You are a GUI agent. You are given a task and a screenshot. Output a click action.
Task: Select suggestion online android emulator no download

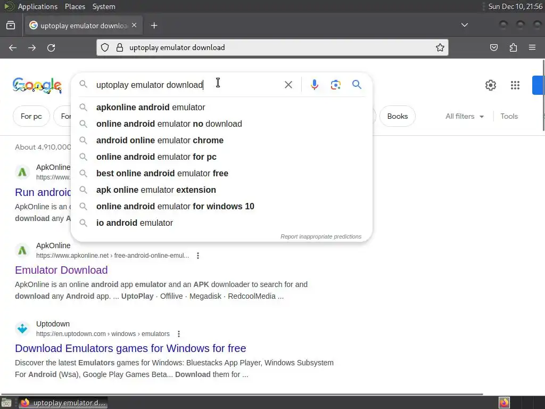[x=222, y=124]
